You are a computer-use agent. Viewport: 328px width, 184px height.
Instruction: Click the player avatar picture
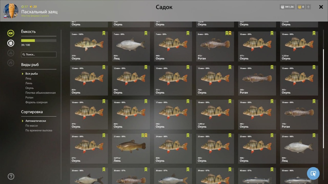coord(11,11)
